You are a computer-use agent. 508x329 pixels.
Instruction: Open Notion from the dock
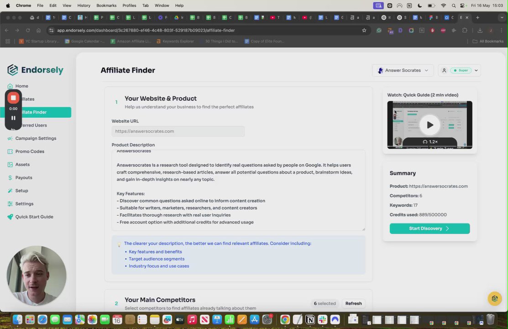(x=310, y=319)
